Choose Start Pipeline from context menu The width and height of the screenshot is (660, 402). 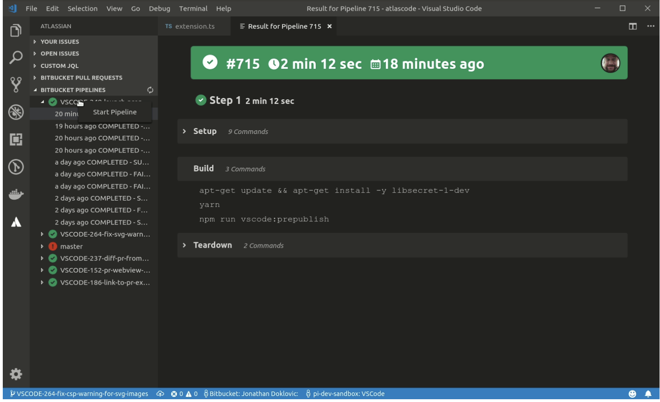[x=115, y=112]
